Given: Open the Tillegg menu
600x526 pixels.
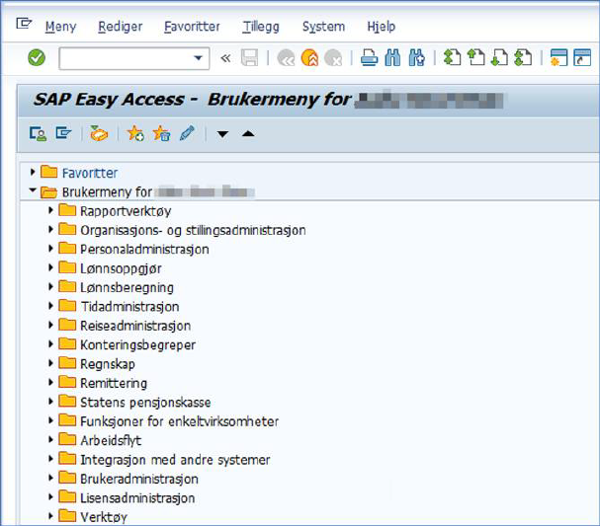Looking at the screenshot, I should click(261, 27).
